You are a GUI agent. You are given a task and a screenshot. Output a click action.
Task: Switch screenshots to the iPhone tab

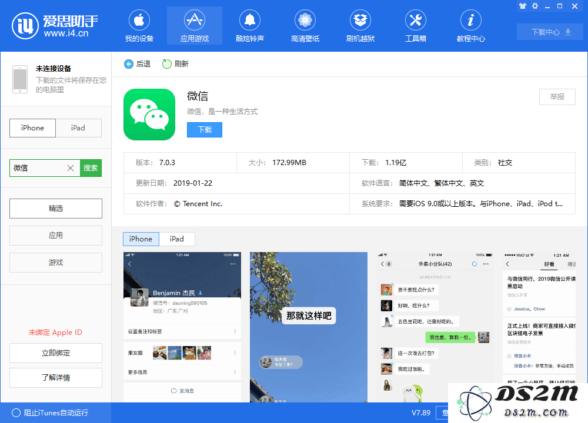pyautogui.click(x=141, y=239)
